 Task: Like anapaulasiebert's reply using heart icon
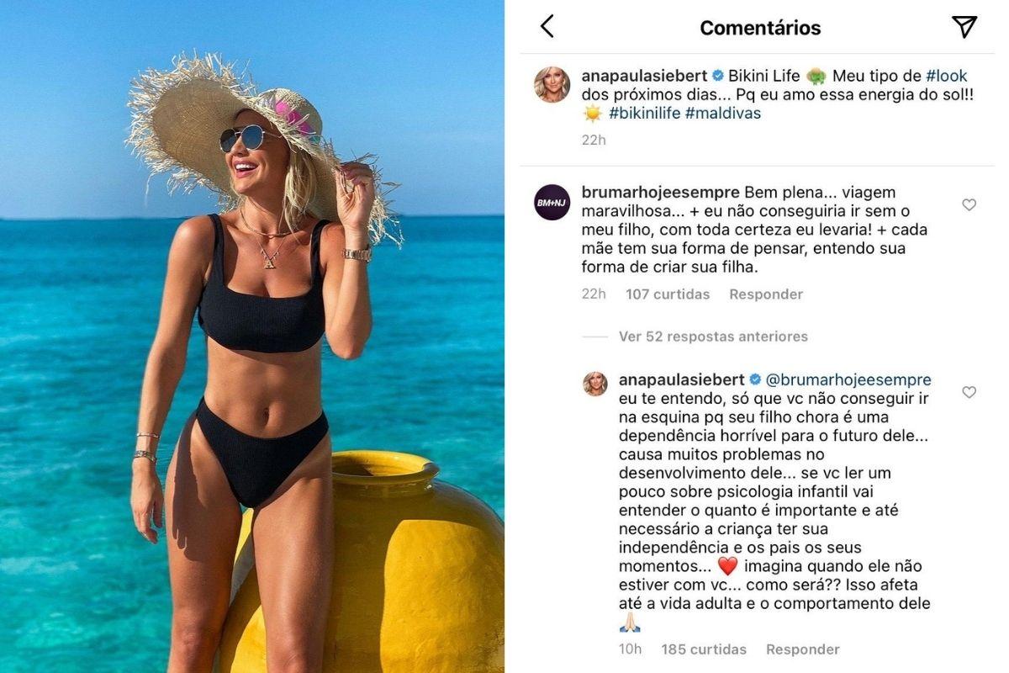point(969,392)
